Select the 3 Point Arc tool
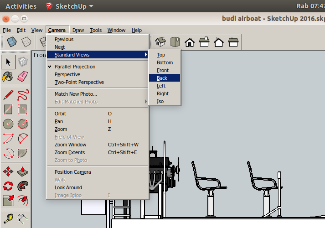Image resolution: width=325 pixels, height=228 pixels. (x=8, y=153)
